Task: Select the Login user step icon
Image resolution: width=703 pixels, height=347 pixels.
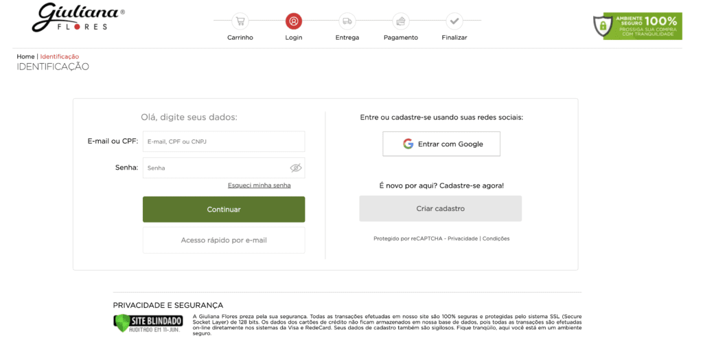Action: [293, 21]
